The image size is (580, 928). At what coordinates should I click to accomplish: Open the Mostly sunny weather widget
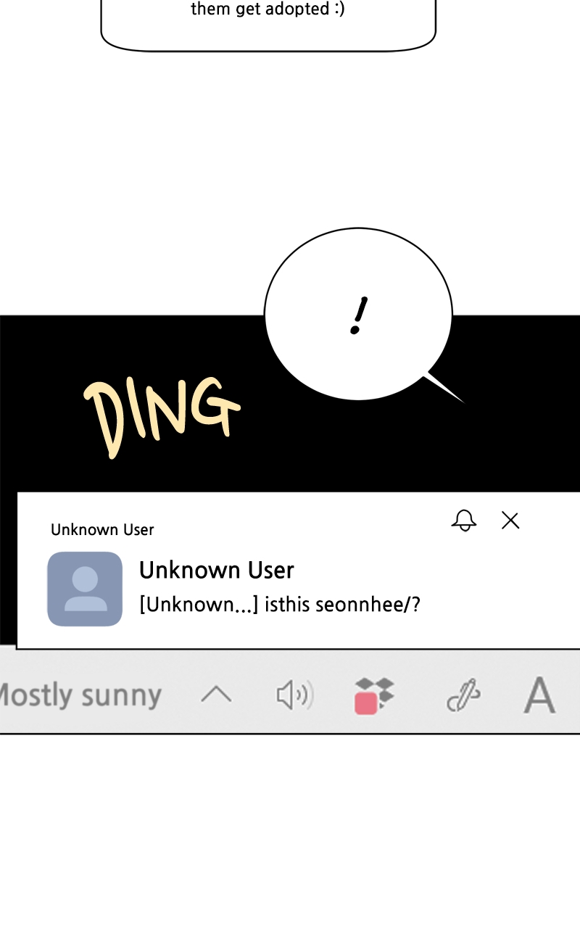(80, 695)
